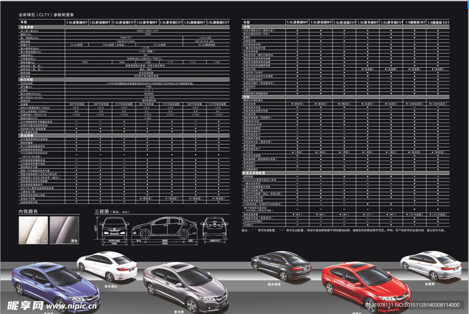Click the title 全新锋范（CLTY）参数配置表
The width and height of the screenshot is (469, 314).
(x=46, y=15)
